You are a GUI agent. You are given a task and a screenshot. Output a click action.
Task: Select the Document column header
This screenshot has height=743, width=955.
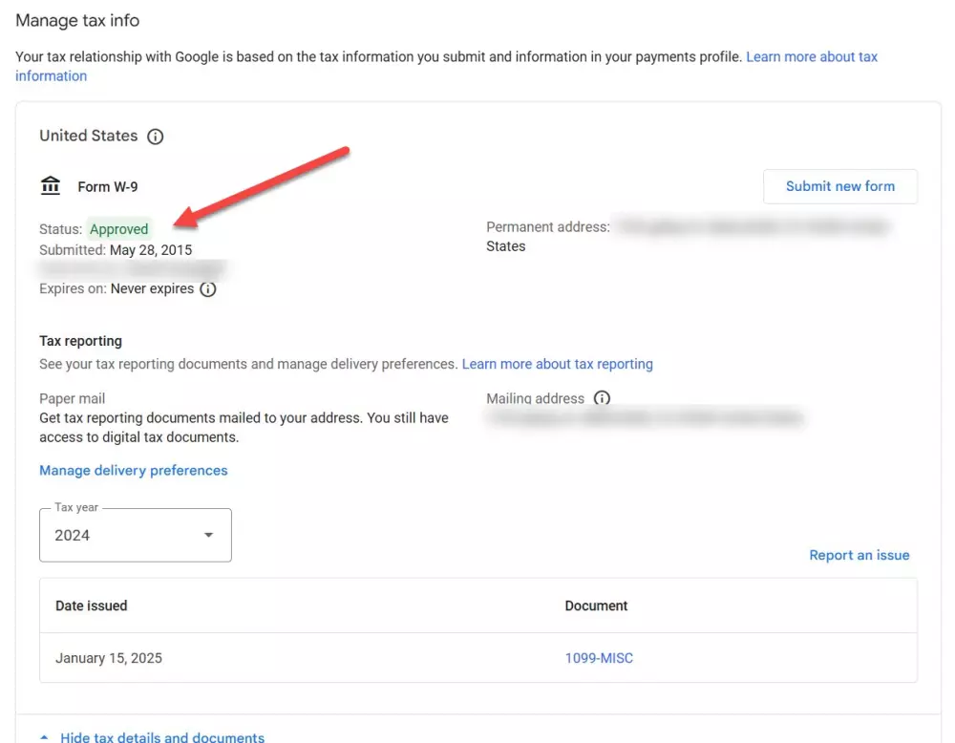(597, 605)
